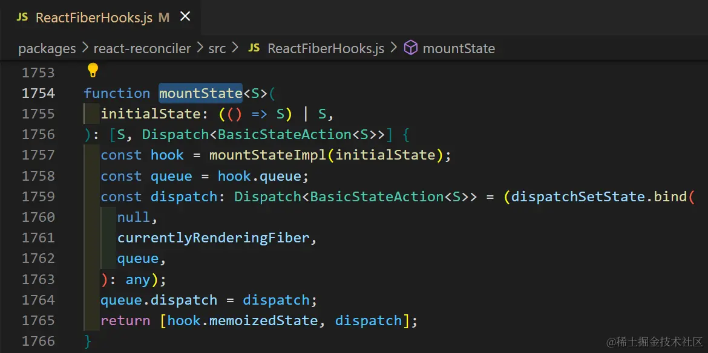Close the ReactFiberHooks.js tab

click(x=185, y=17)
